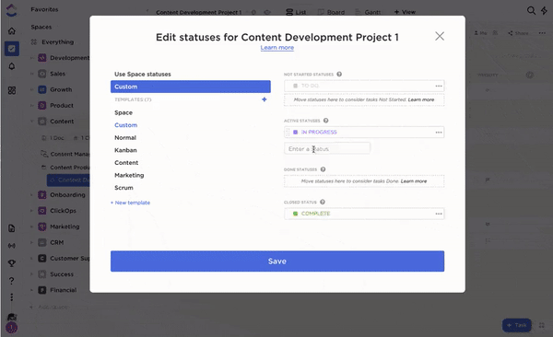Viewport: 553px width, 337px height.
Task: Open the options menu for TO DO status
Action: [x=439, y=86]
